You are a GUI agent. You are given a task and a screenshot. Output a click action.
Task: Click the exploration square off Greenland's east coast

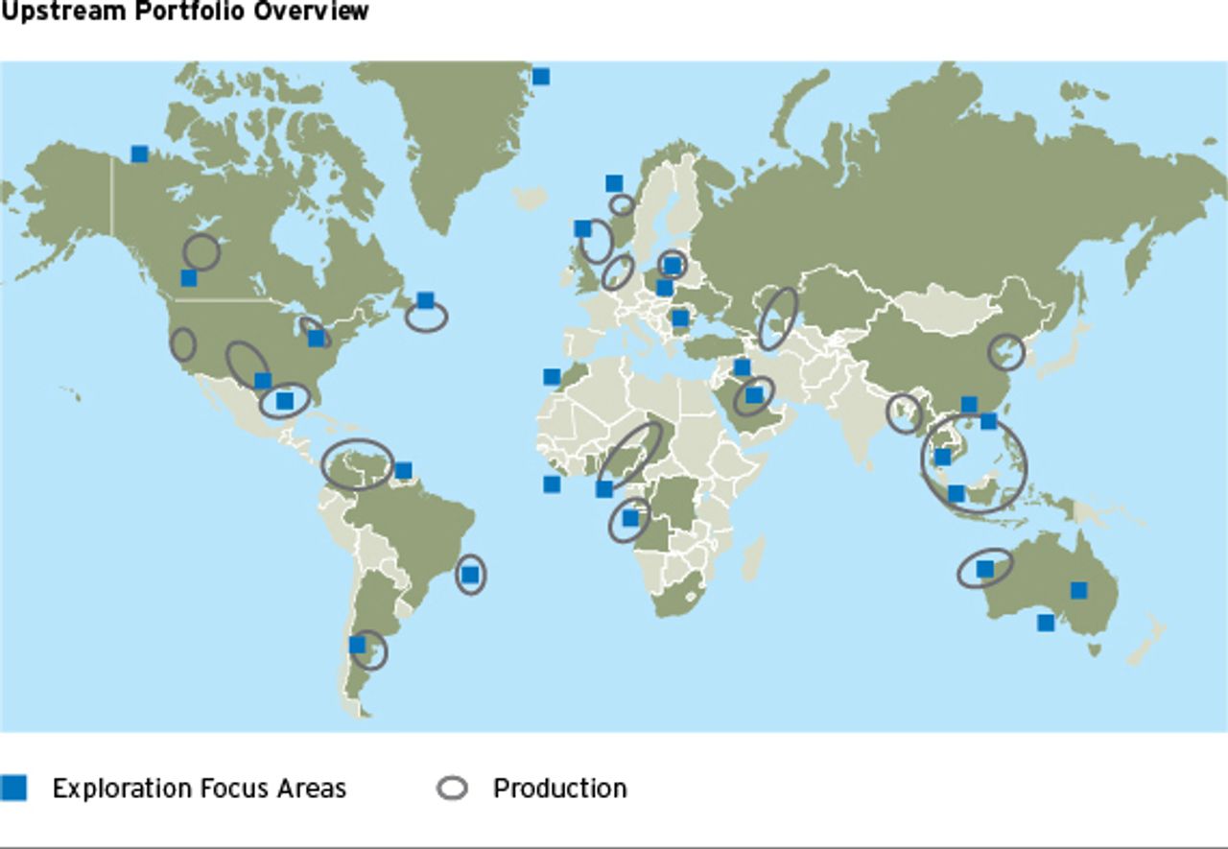(541, 76)
